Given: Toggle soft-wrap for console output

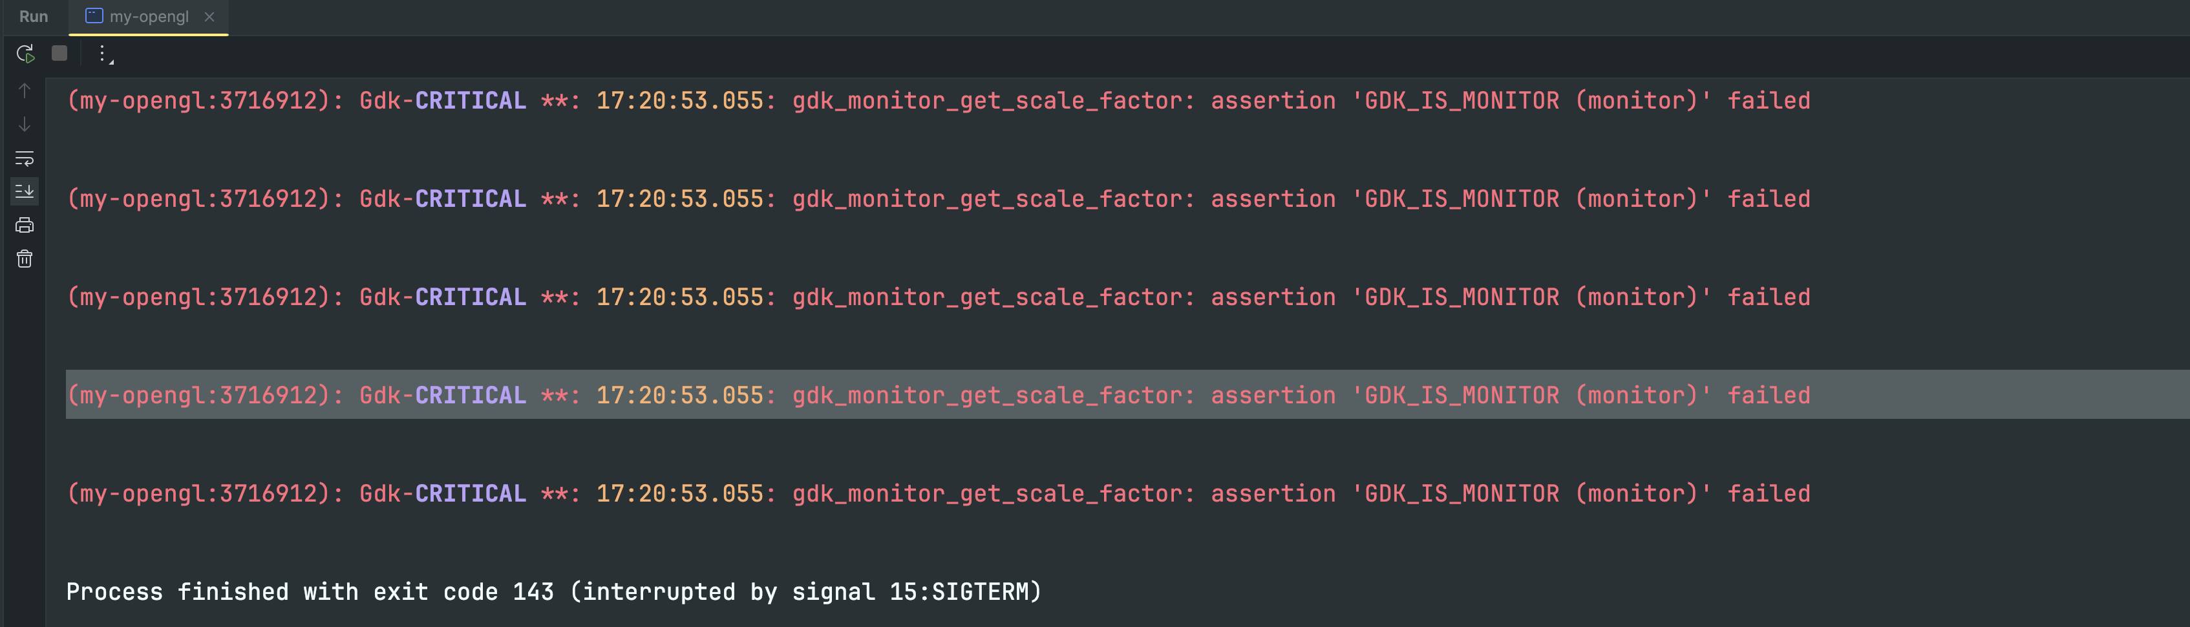Looking at the screenshot, I should click(25, 158).
